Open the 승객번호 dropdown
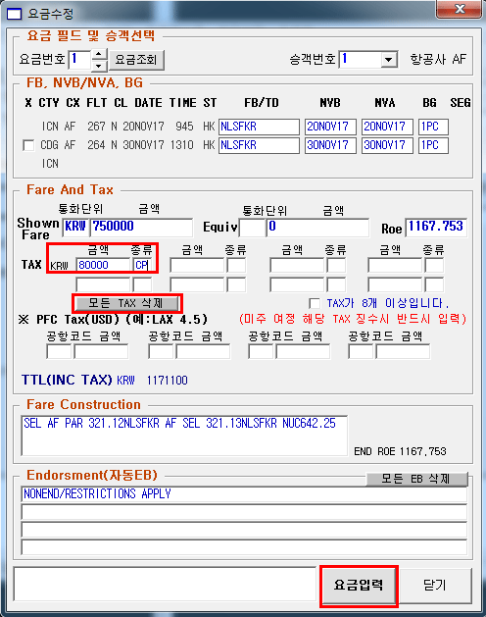 tap(388, 60)
